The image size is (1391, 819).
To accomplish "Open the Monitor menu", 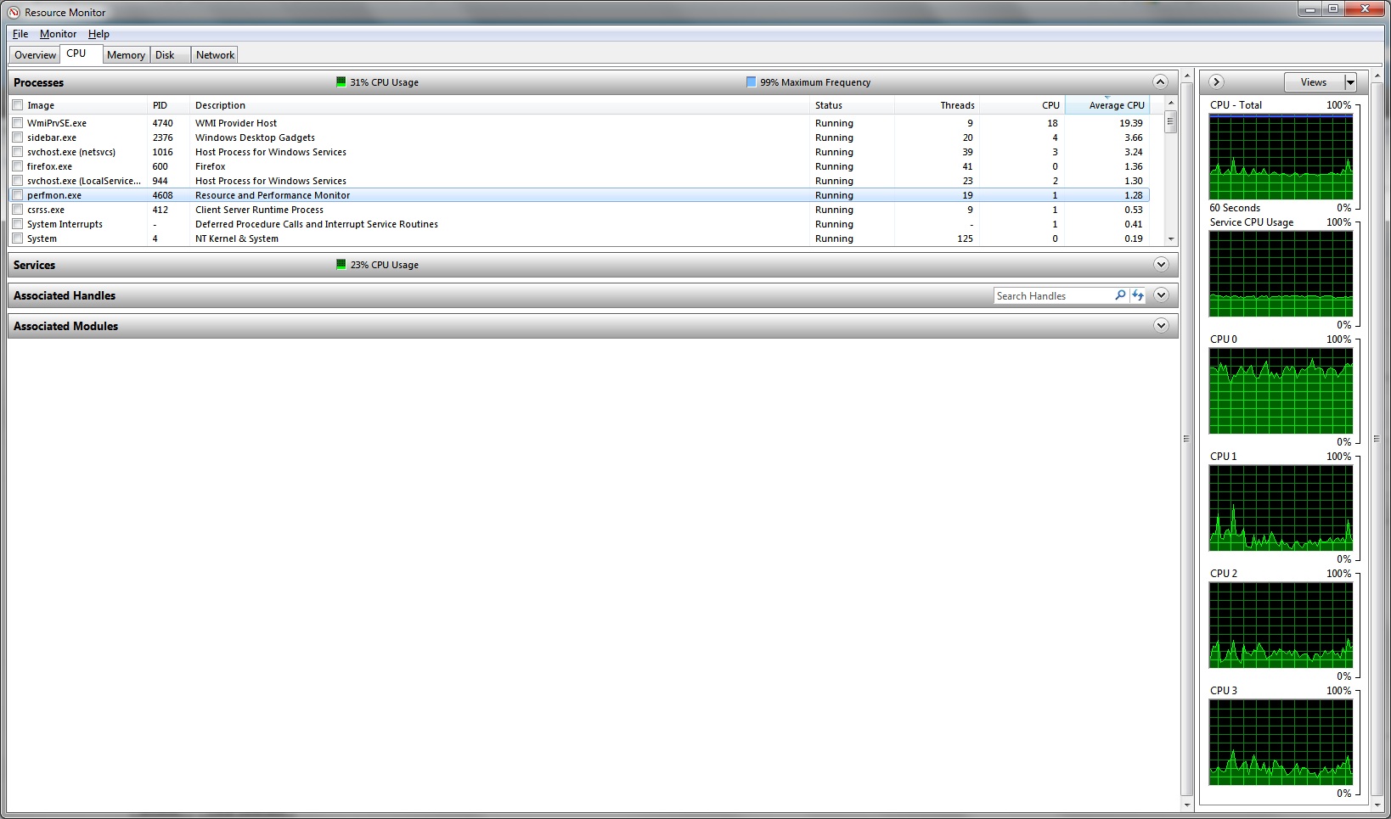I will click(x=58, y=34).
